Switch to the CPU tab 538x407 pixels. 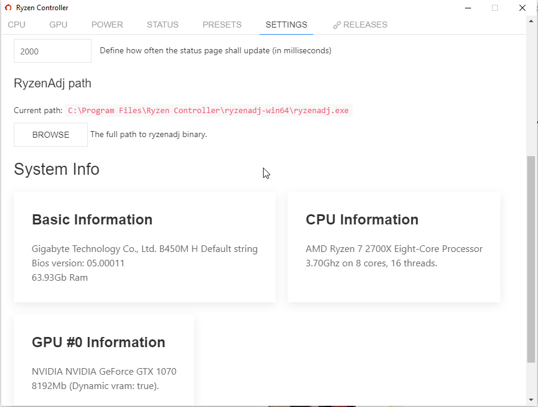(x=17, y=25)
